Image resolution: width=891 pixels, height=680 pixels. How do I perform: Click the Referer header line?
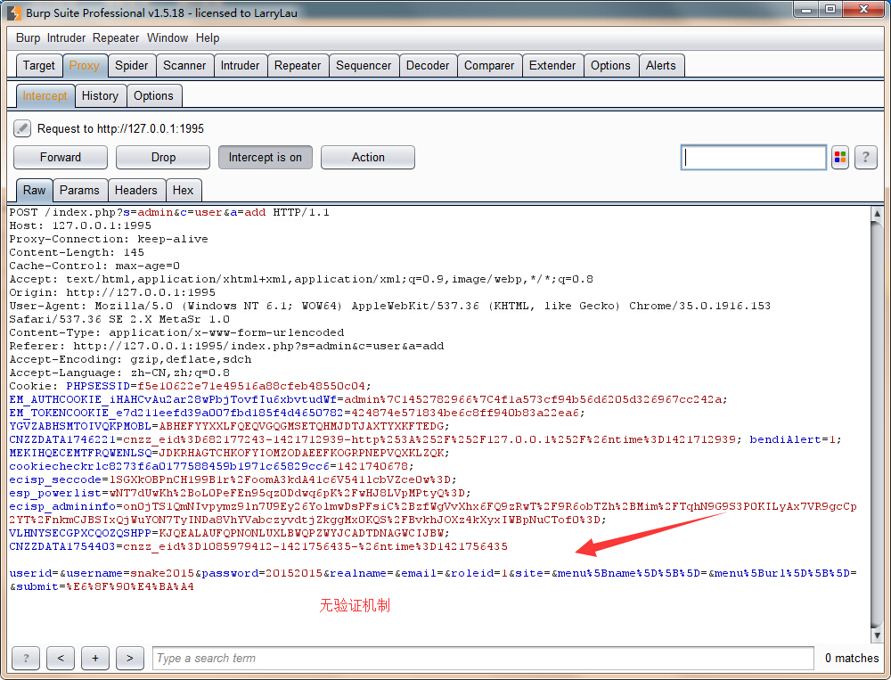[226, 346]
